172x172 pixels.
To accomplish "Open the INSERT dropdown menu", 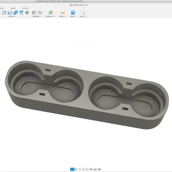I will [73, 16].
